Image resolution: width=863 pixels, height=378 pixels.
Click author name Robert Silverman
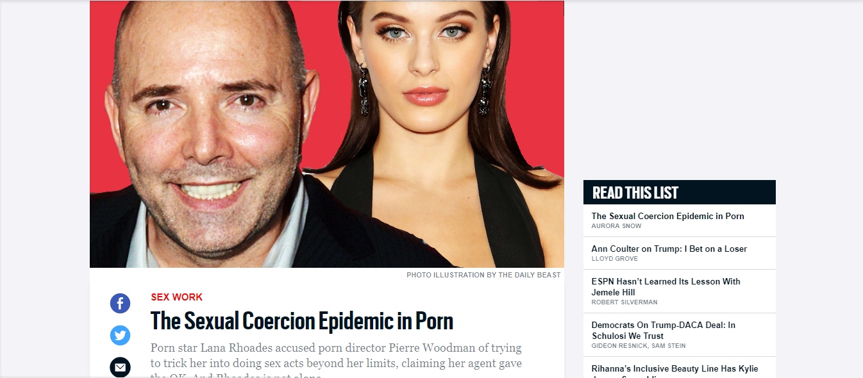[x=624, y=302]
